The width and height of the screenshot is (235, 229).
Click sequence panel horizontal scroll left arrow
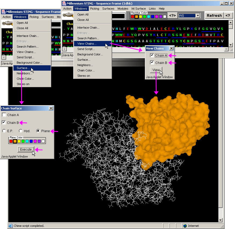tap(64, 49)
